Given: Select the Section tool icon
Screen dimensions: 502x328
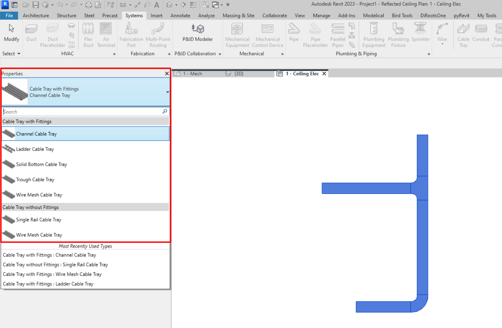Looking at the screenshot, I should (183, 5).
